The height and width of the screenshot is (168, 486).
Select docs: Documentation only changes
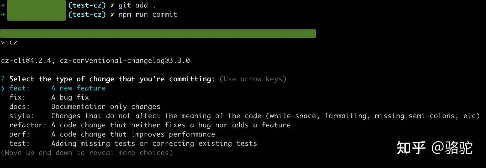(x=85, y=107)
